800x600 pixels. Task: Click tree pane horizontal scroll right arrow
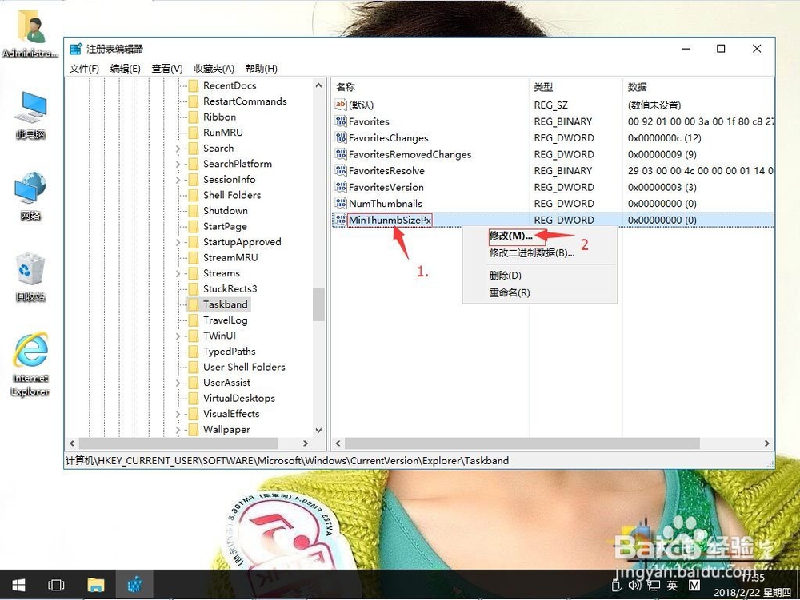click(x=306, y=443)
